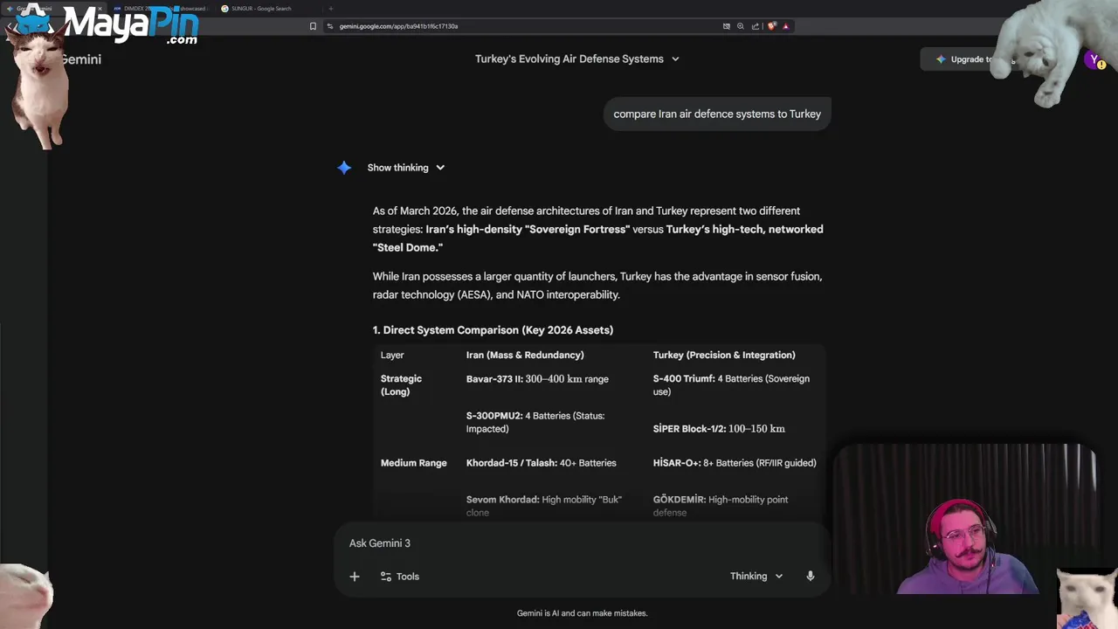
Task: Click the GÖKDEMİR table cell
Action: (721, 506)
